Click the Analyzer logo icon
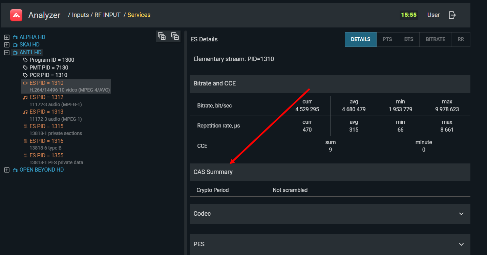The height and width of the screenshot is (255, 487). click(x=16, y=15)
